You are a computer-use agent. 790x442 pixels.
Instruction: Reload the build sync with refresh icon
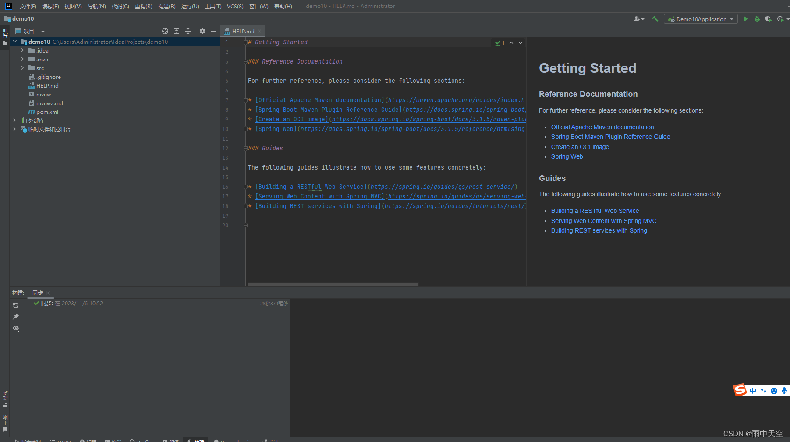16,305
